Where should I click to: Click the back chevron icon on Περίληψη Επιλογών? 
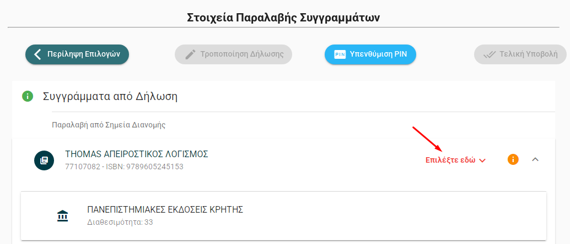[37, 54]
